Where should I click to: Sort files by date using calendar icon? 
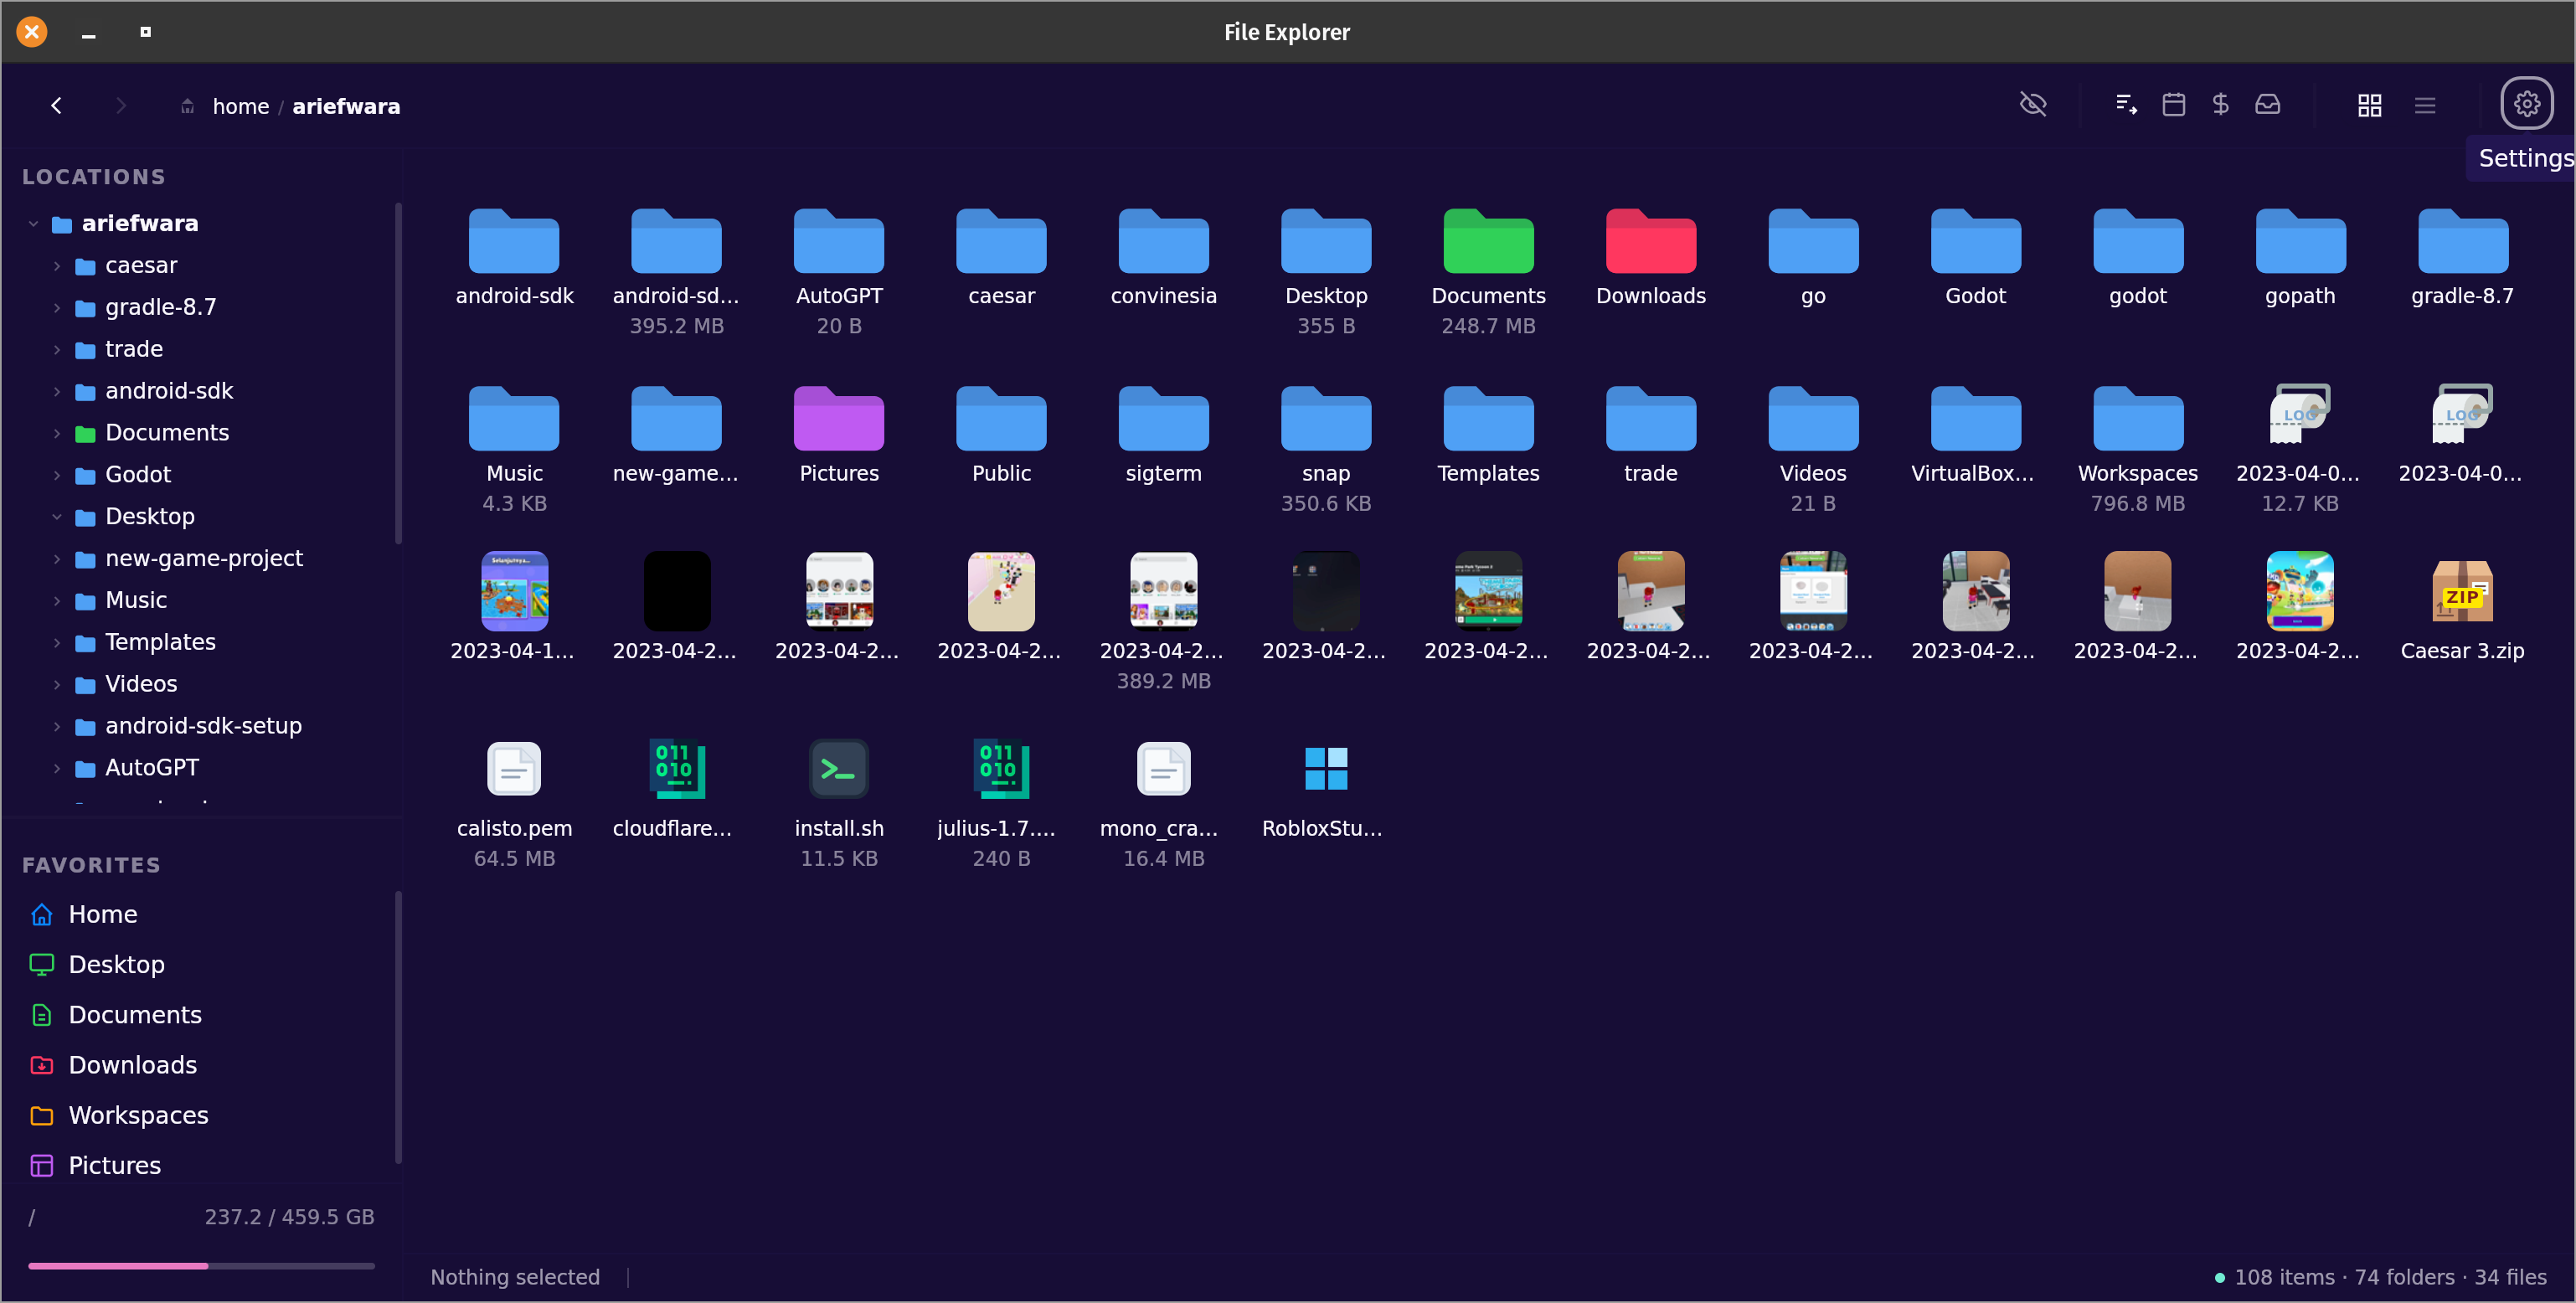point(2173,103)
